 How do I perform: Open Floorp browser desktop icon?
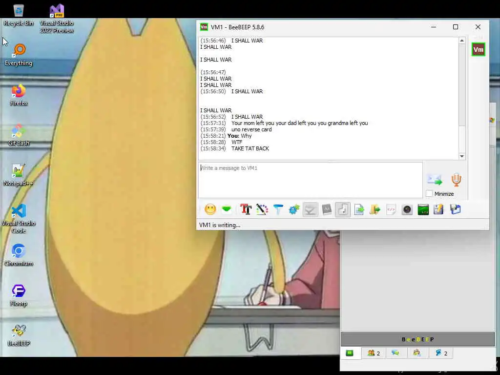[19, 295]
